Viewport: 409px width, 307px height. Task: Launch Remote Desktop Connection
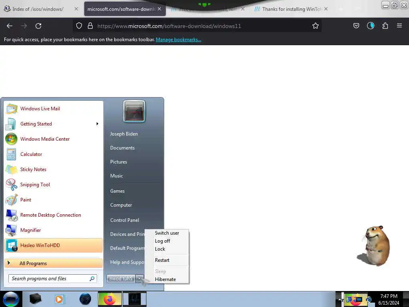(54, 215)
